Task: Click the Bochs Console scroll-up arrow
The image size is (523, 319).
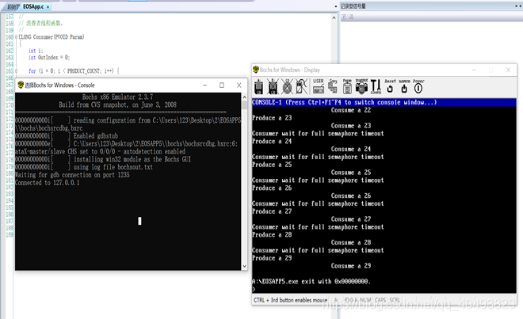Action: pyautogui.click(x=244, y=97)
